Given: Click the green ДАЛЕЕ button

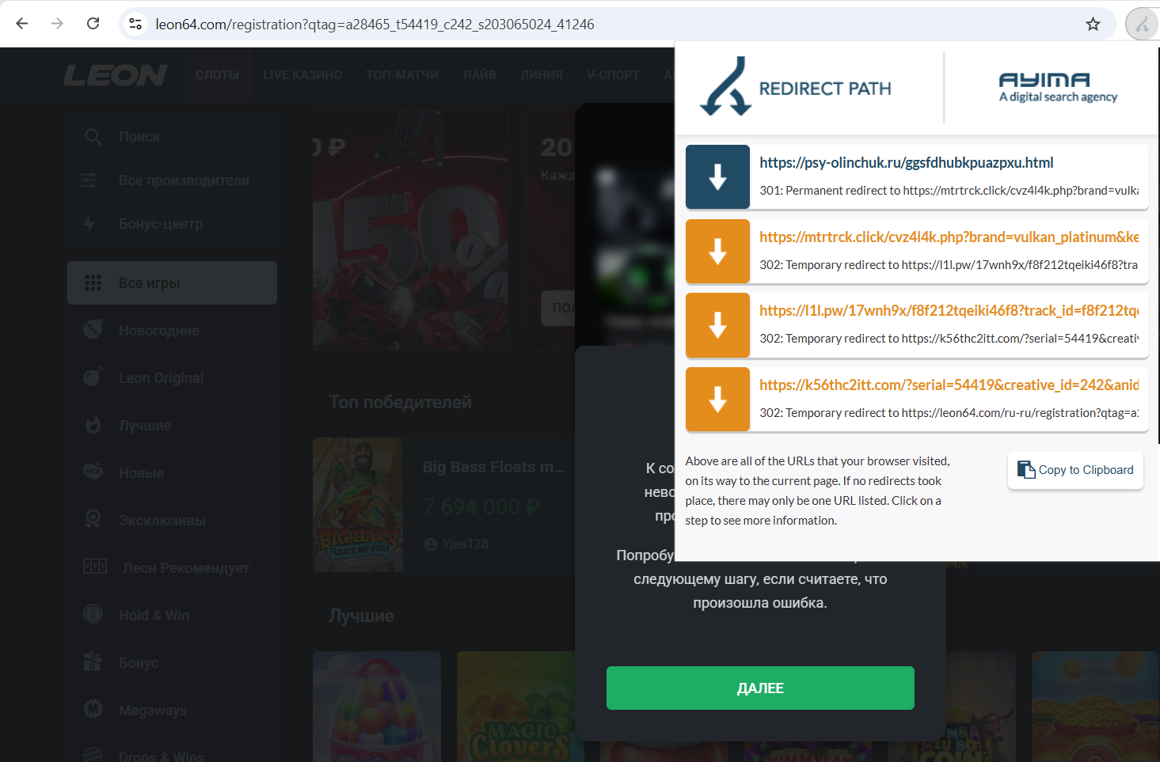Looking at the screenshot, I should [x=760, y=688].
